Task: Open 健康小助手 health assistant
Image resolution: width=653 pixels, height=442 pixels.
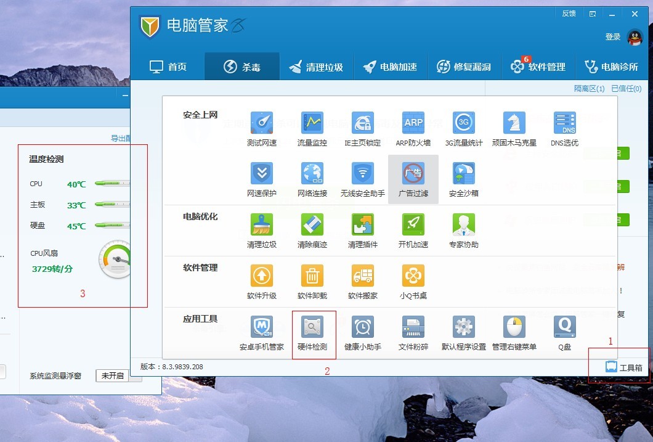Action: tap(363, 334)
